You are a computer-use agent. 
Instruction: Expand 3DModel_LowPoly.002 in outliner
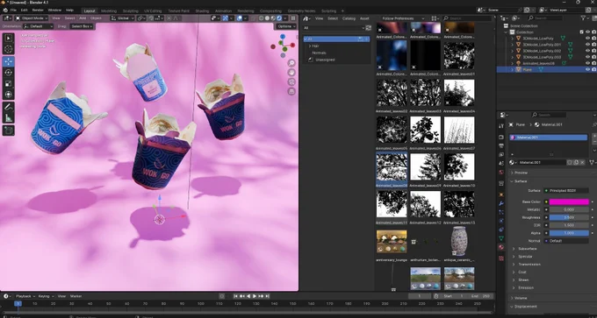point(512,51)
